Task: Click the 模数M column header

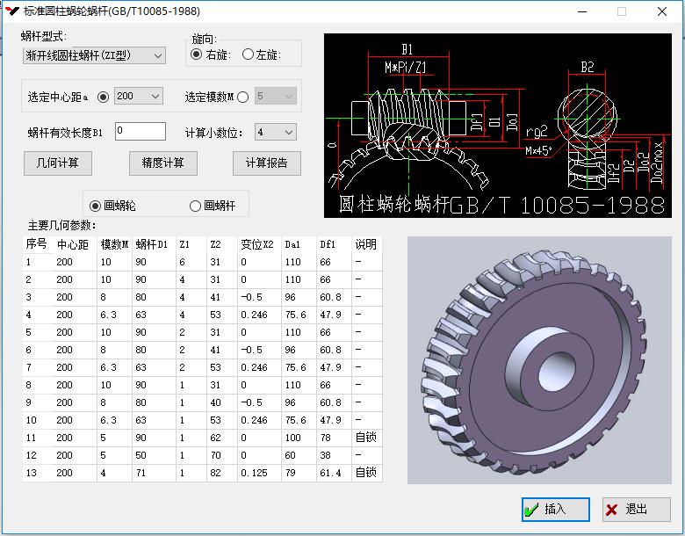Action: (x=114, y=244)
